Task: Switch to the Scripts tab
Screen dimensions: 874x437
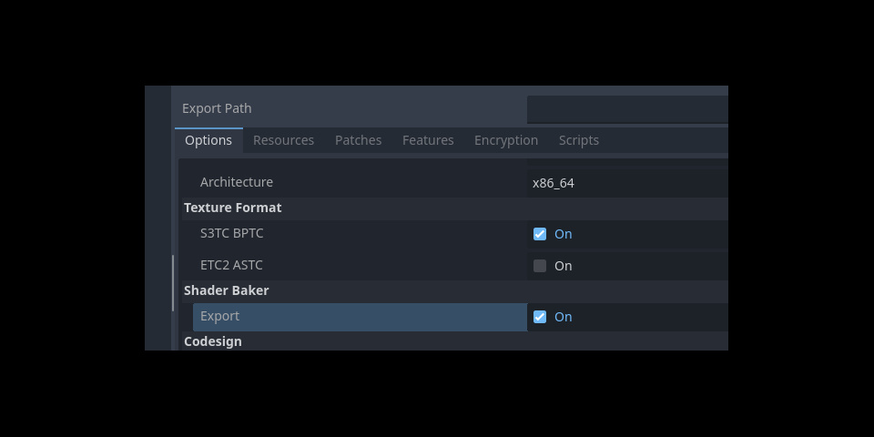Action: 579,140
